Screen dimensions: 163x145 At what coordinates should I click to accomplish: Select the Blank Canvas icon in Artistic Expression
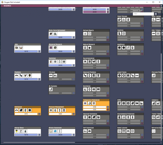point(51,131)
